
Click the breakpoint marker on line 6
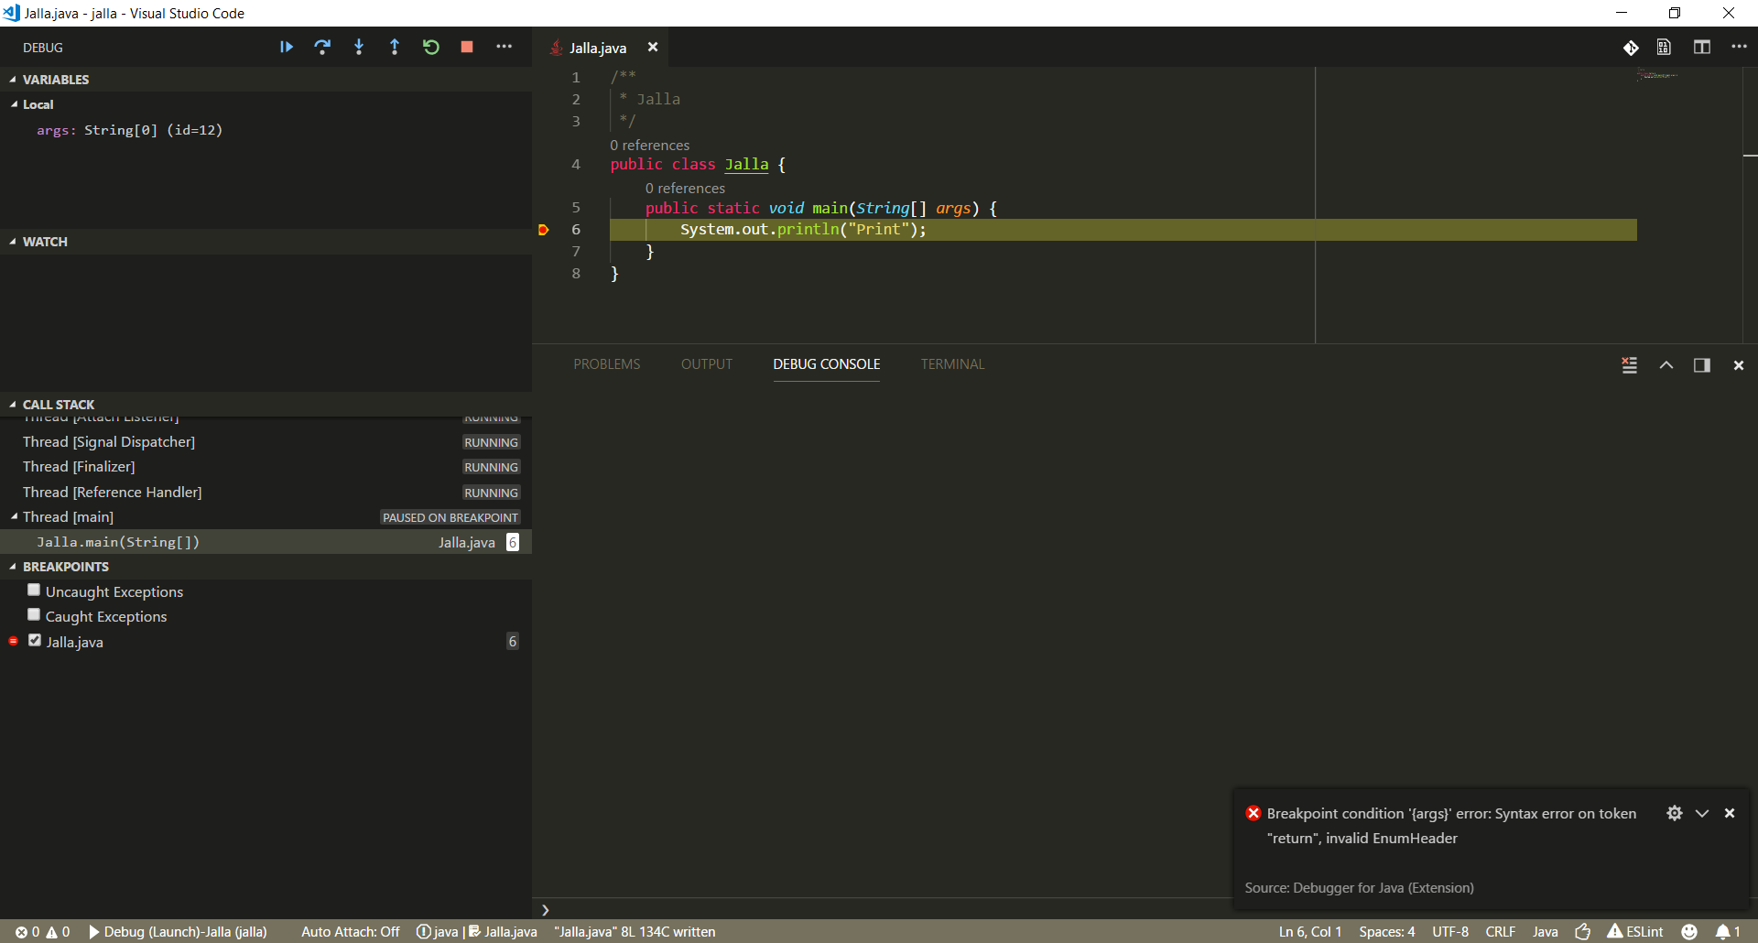point(543,230)
